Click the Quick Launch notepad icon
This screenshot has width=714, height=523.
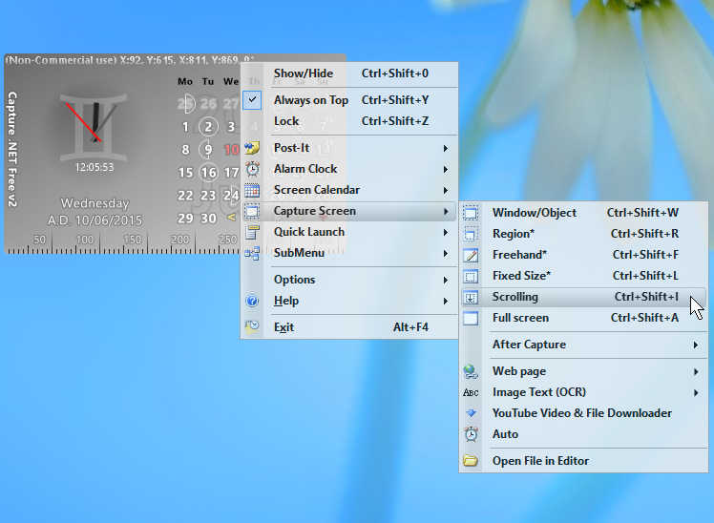tap(252, 232)
